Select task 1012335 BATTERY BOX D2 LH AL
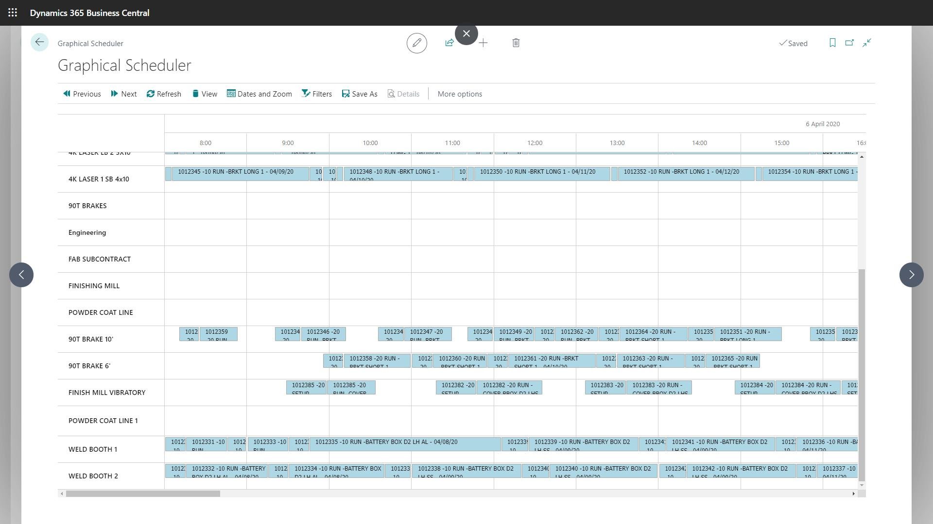 click(405, 444)
